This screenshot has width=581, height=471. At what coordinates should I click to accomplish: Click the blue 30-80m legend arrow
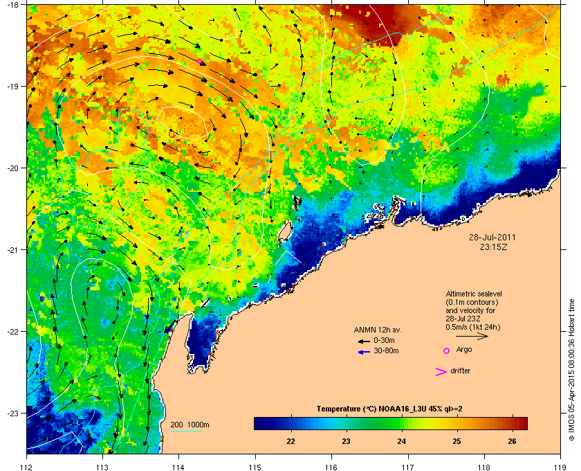click(x=364, y=353)
